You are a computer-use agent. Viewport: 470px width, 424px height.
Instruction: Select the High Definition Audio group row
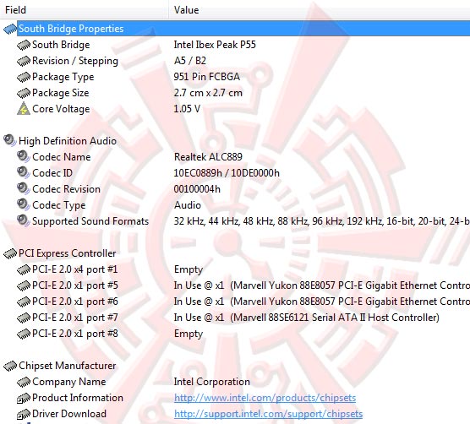(68, 141)
